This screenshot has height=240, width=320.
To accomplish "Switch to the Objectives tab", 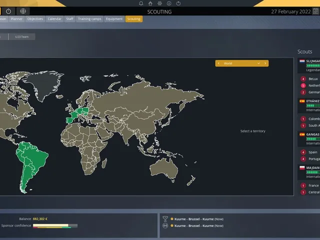I will pyautogui.click(x=35, y=19).
